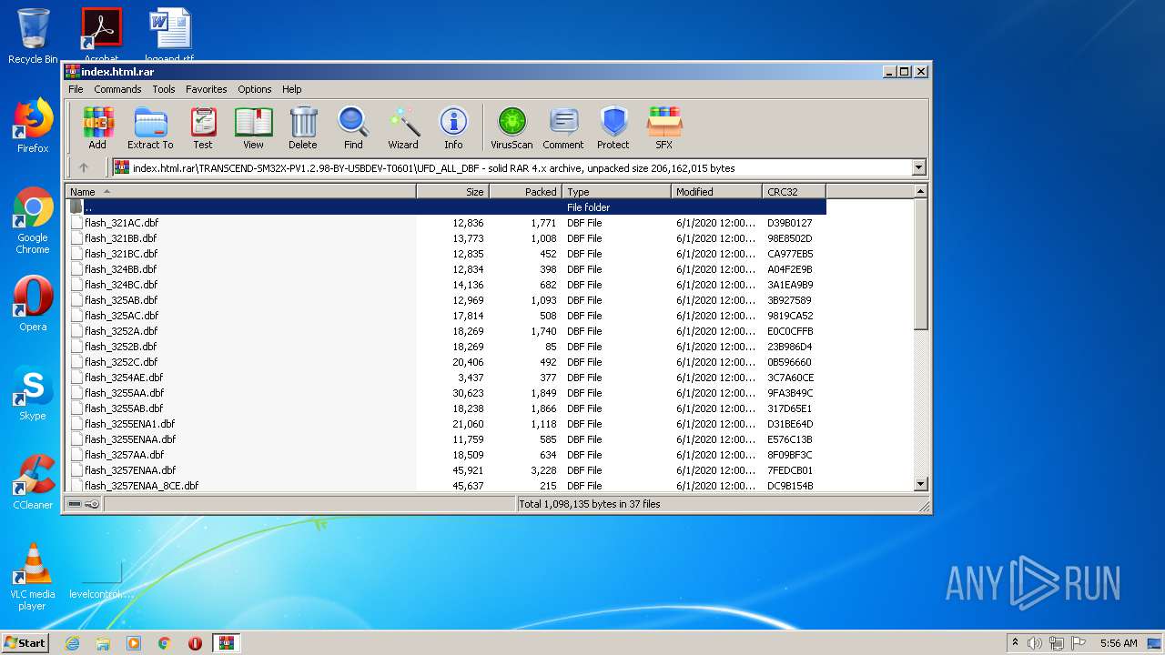Click the volume tray icon
The width and height of the screenshot is (1165, 655).
1035,643
